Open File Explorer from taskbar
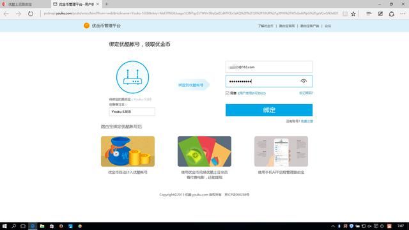409x230 pixels. pos(42,226)
